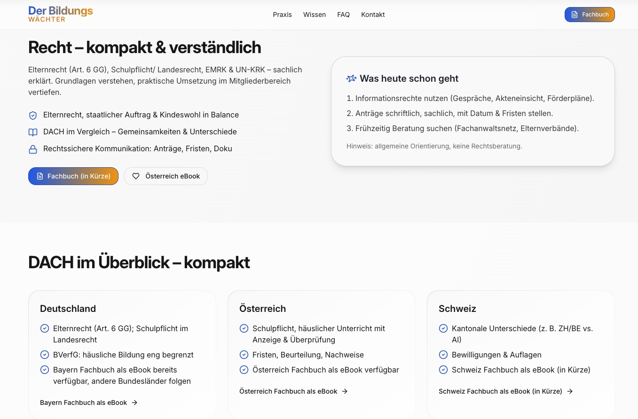
Task: Click the sparkle icon beside Was heute schon geht
Action: (351, 78)
